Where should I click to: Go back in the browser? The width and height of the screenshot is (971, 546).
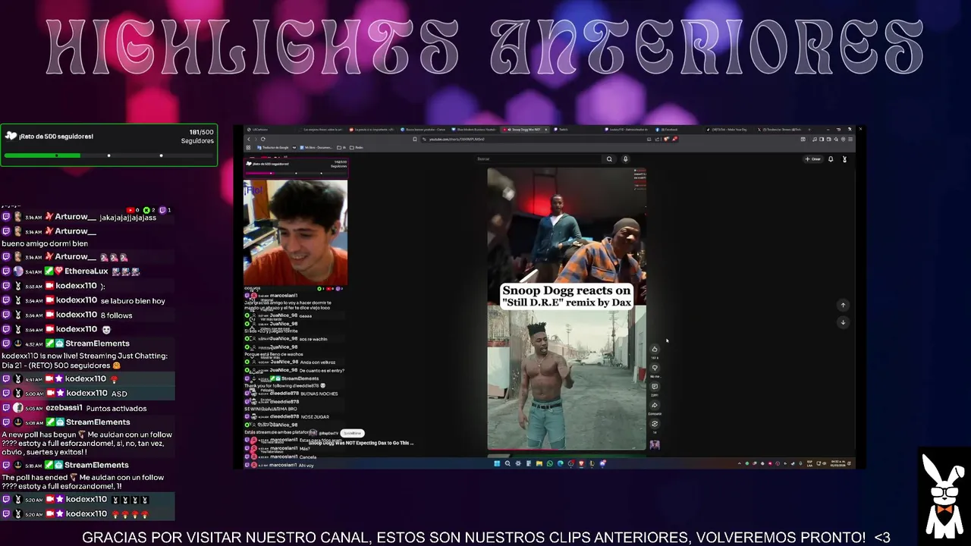249,139
